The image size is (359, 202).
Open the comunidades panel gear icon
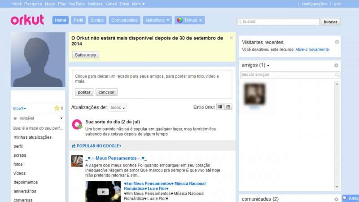click(x=336, y=199)
